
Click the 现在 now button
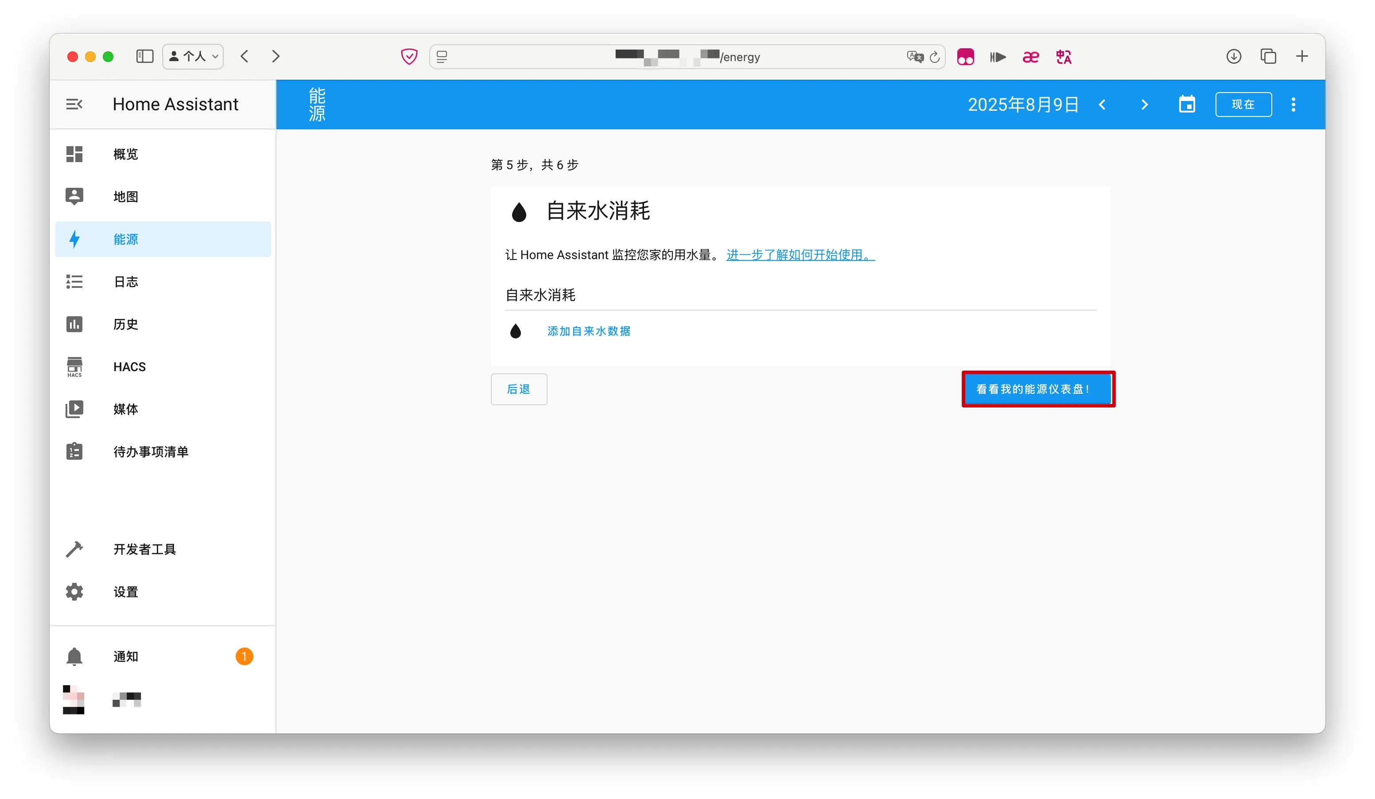coord(1243,104)
